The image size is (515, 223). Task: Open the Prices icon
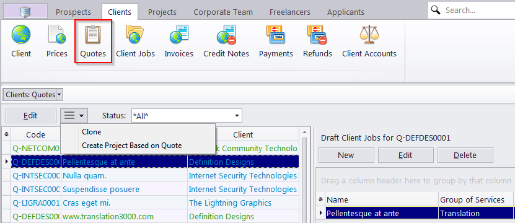click(x=56, y=34)
